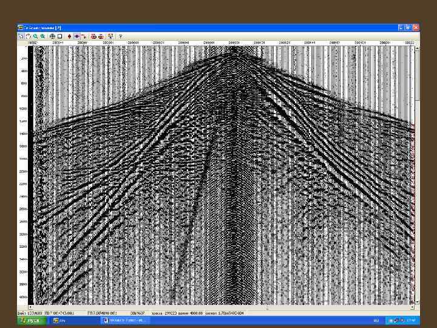The image size is (437, 328).
Task: Click the first trace number on top ruler
Action: pyautogui.click(x=33, y=43)
